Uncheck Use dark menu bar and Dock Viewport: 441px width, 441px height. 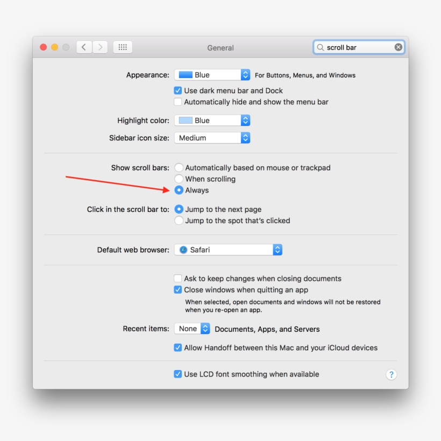(177, 90)
